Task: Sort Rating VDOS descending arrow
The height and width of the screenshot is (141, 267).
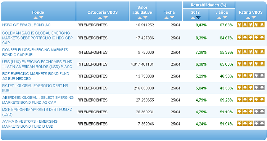Action: (254, 17)
